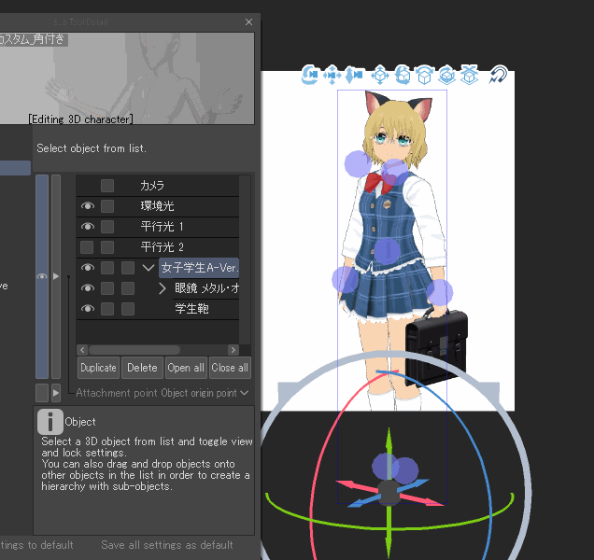Toggle first lock checkbox for 女子学生A-Ver.
Image resolution: width=594 pixels, height=560 pixels.
(107, 267)
